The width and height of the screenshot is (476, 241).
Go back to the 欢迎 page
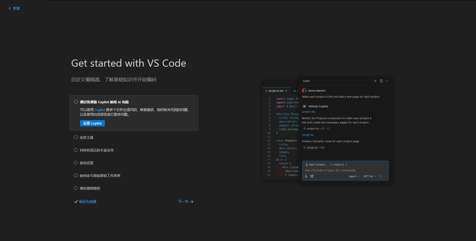[14, 8]
